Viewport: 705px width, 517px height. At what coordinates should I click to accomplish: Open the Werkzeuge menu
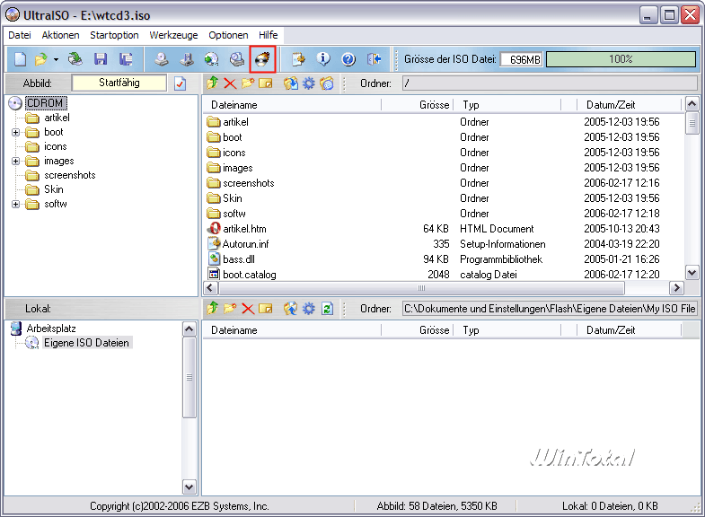click(173, 35)
